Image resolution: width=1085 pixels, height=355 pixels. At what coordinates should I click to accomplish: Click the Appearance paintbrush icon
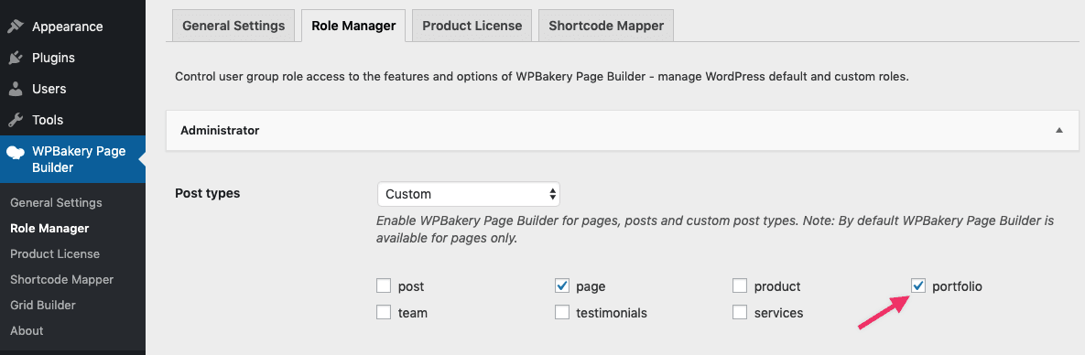click(15, 27)
